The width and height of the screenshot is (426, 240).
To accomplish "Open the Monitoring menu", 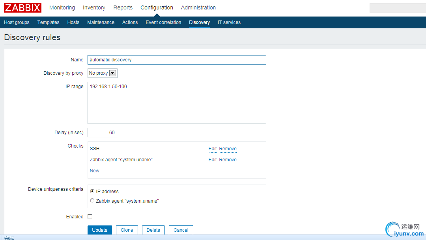I will (x=62, y=7).
